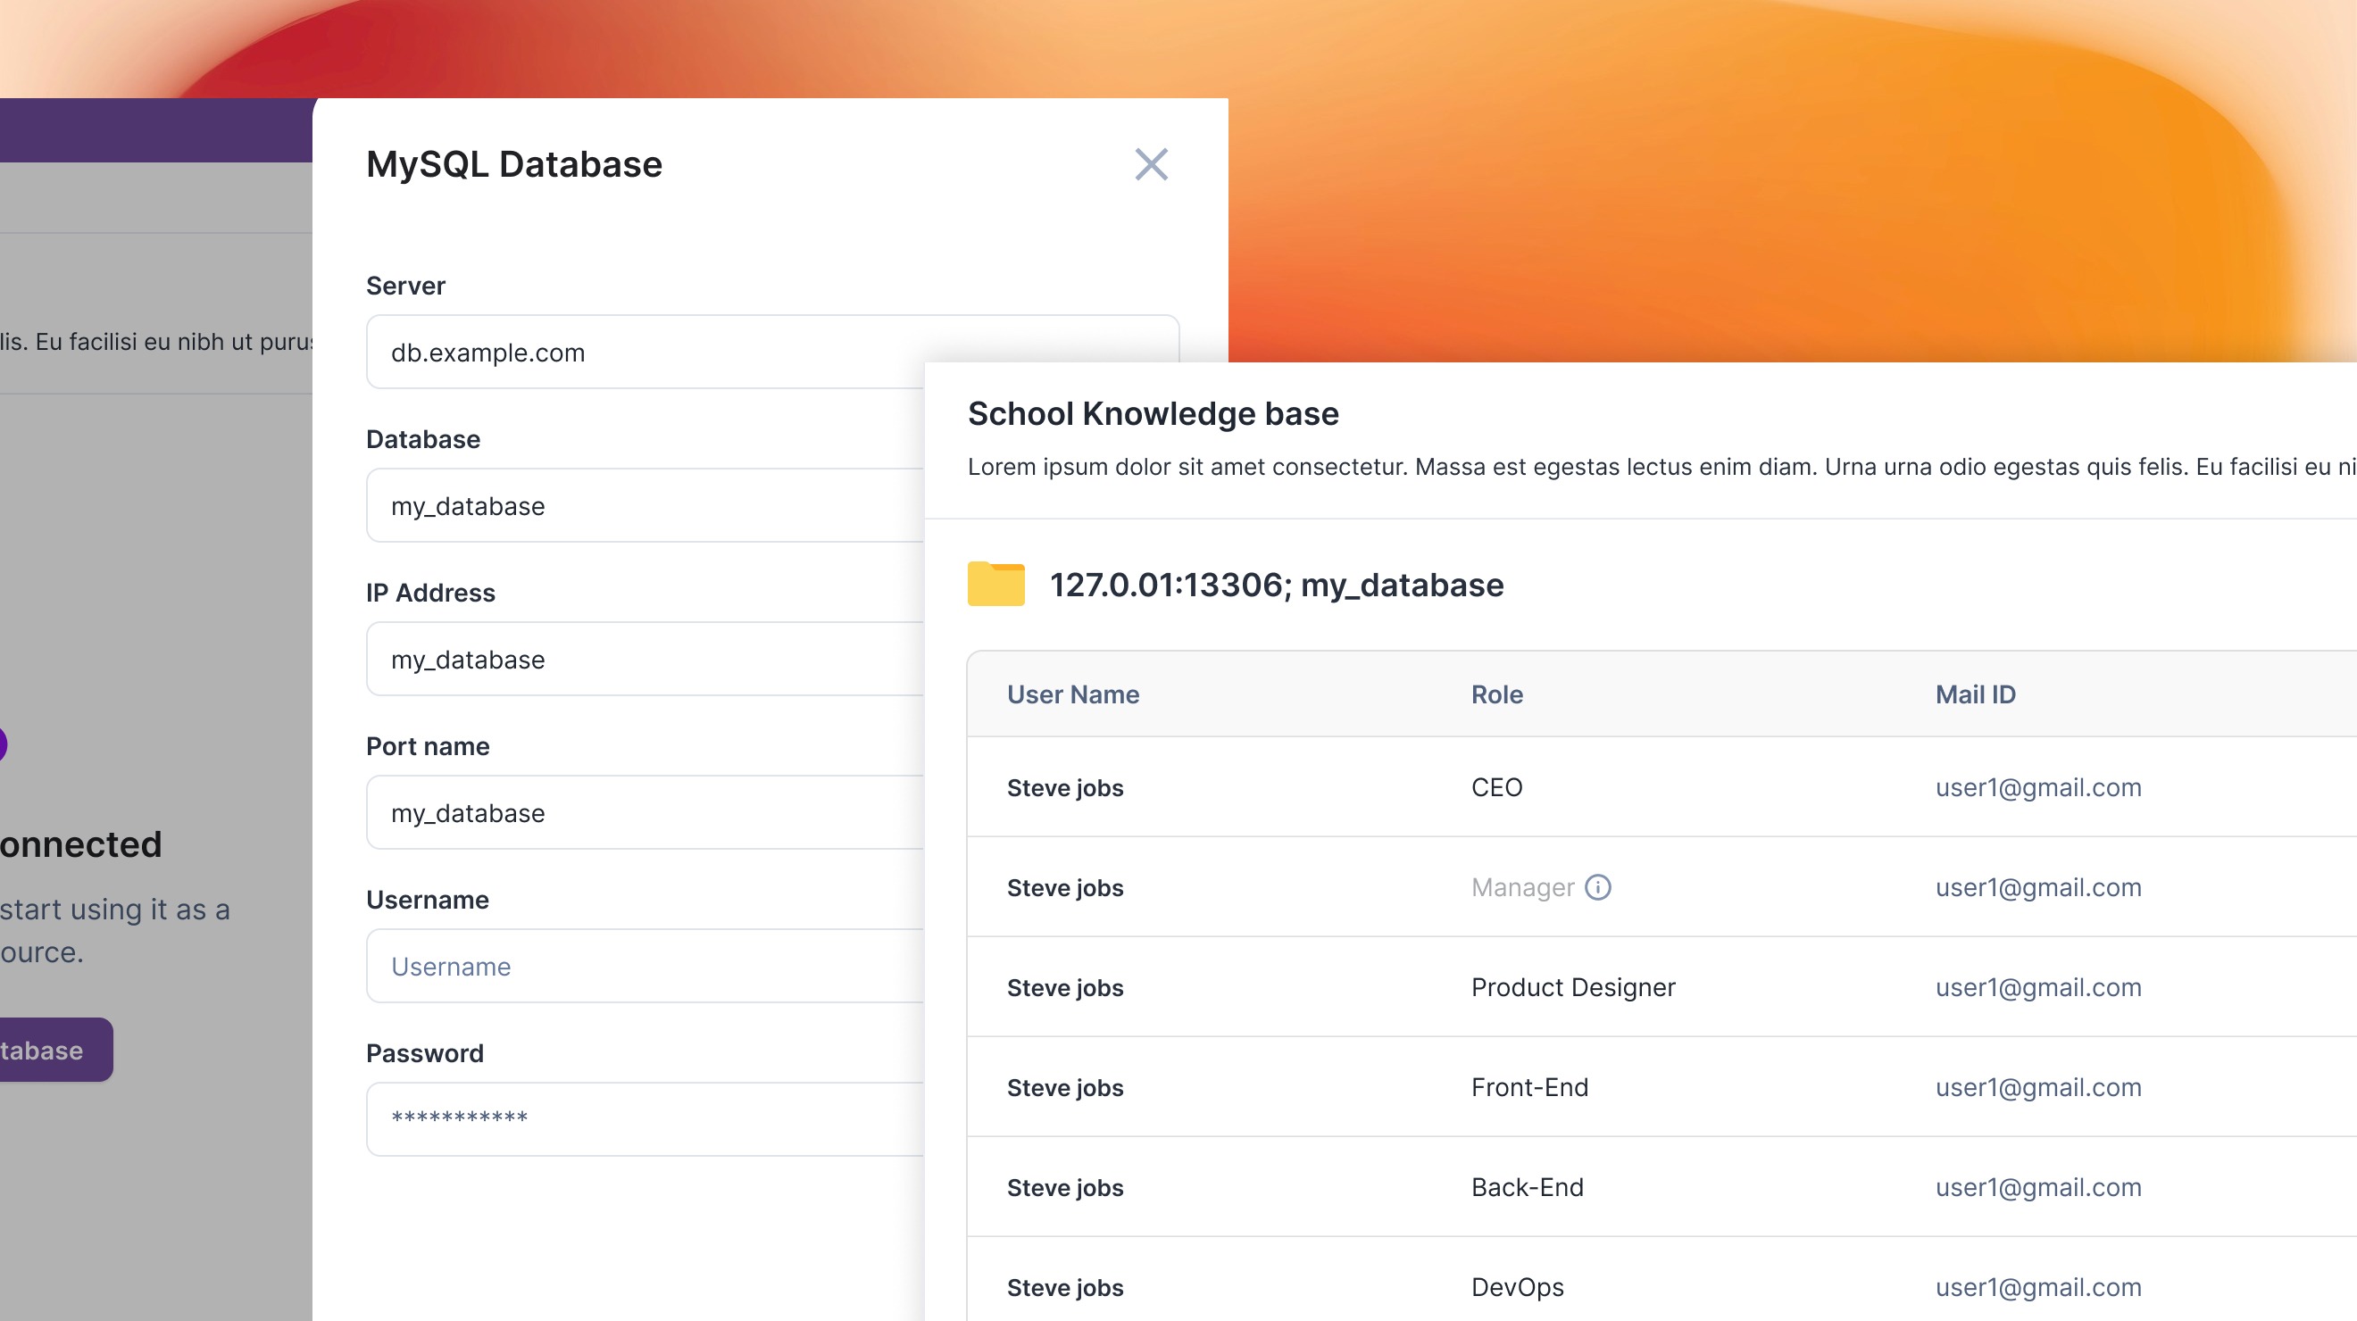Select the Manager role cell
Viewport: 2357px width, 1321px height.
click(1522, 887)
